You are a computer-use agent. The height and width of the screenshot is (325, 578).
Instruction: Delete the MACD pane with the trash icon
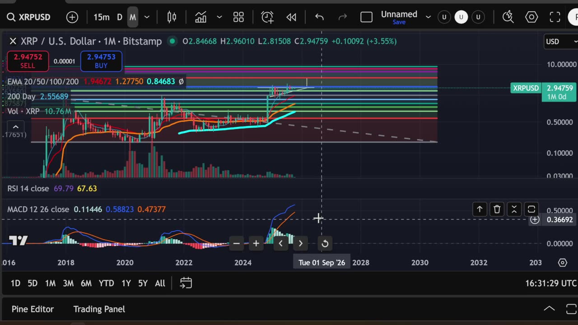click(x=497, y=209)
